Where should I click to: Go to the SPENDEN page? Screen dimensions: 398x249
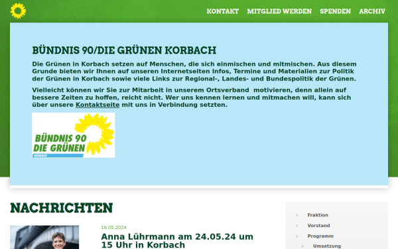pyautogui.click(x=335, y=11)
